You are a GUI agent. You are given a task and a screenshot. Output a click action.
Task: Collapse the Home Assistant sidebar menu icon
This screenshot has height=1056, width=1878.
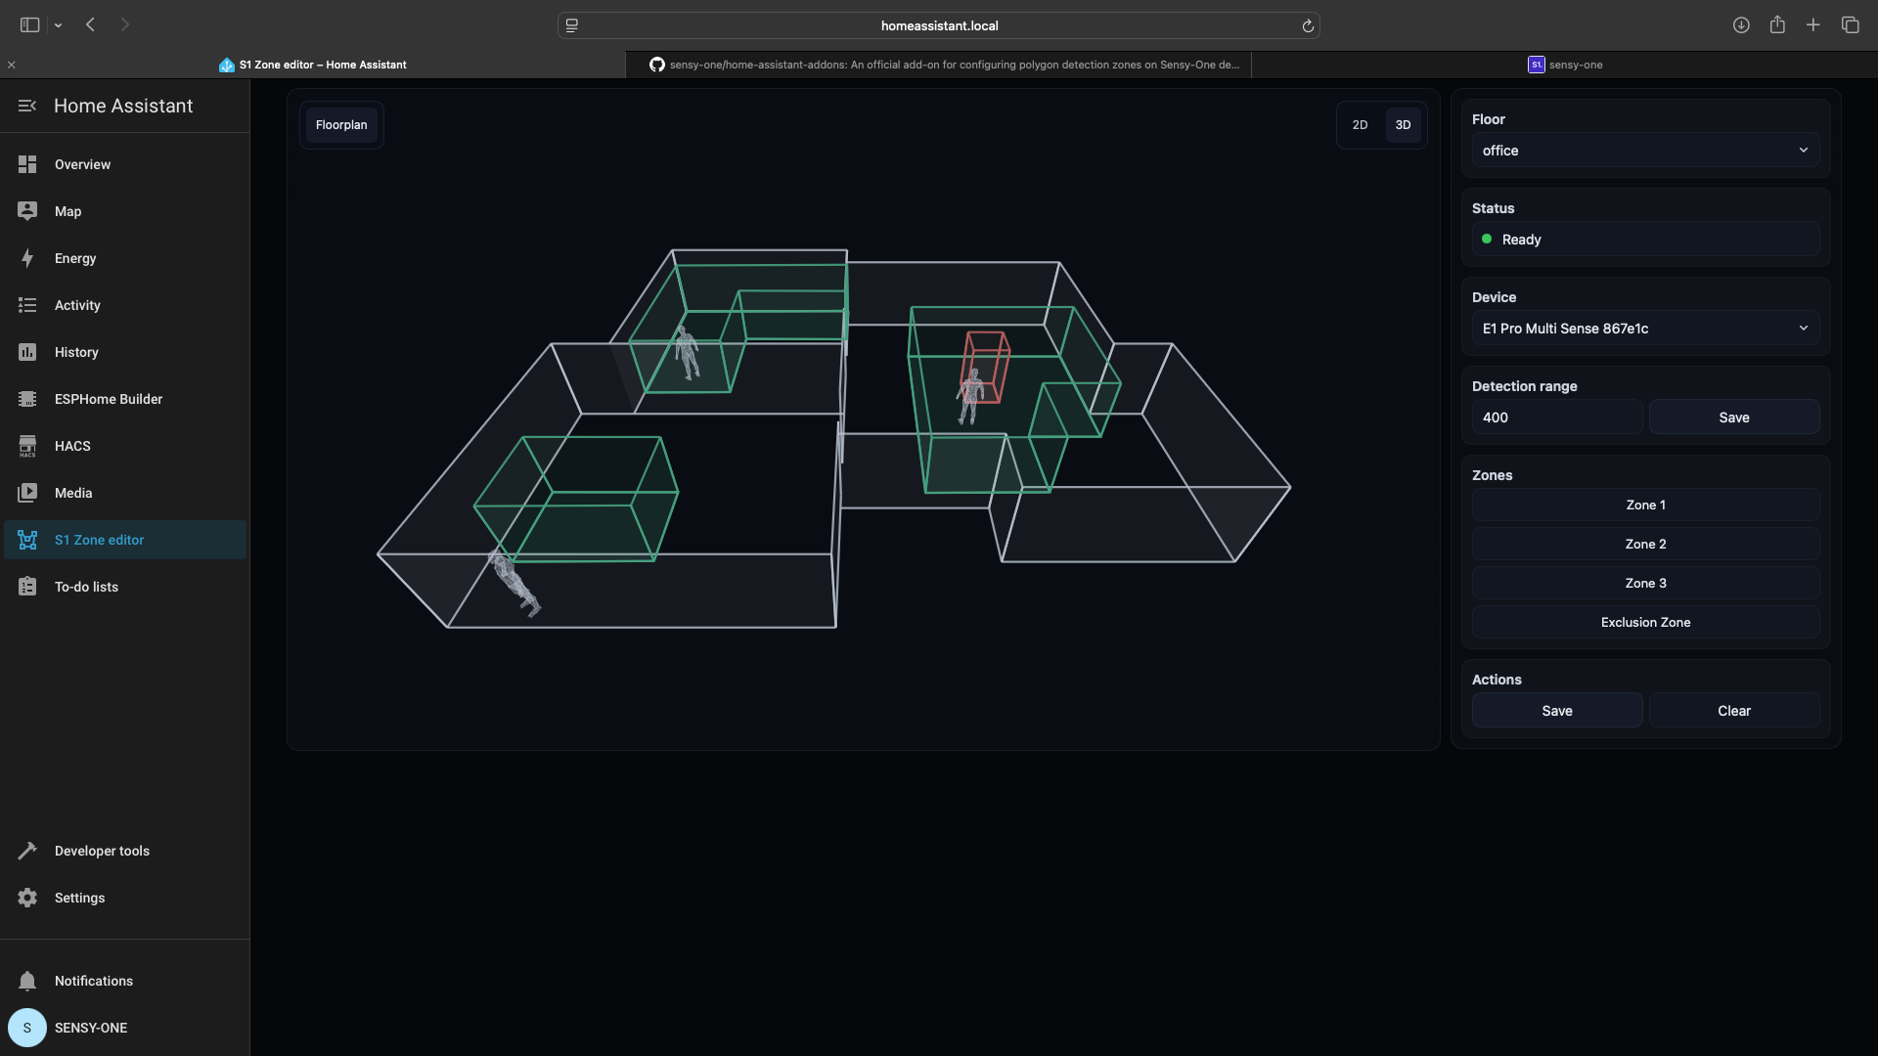tap(27, 106)
